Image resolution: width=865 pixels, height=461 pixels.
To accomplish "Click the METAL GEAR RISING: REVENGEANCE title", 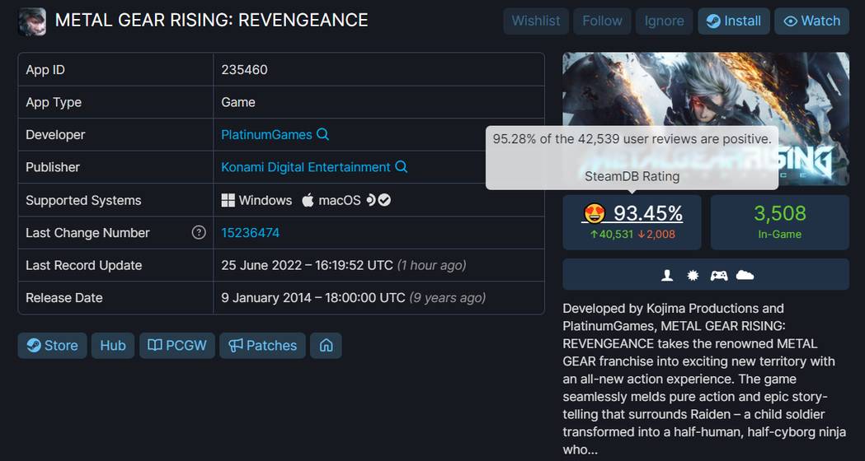I will 211,21.
